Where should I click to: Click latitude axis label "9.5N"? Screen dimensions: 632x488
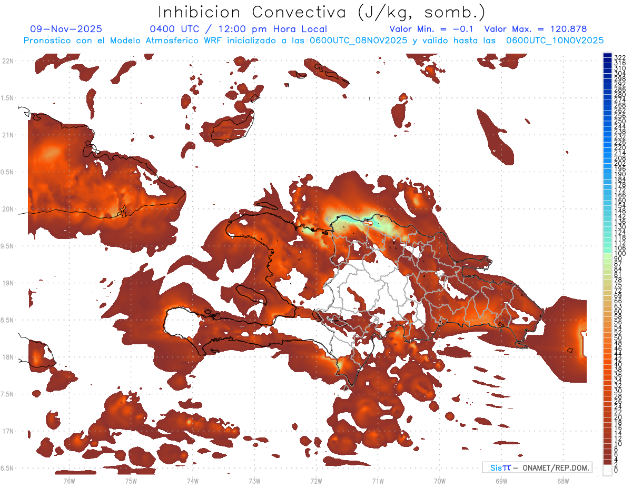coord(8,246)
